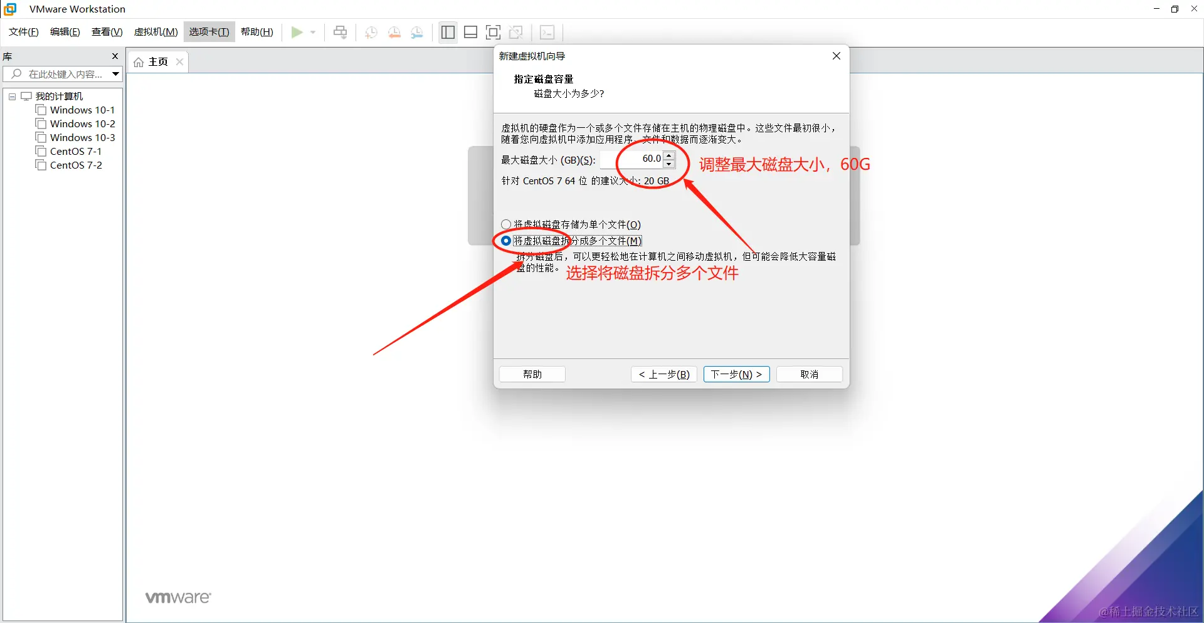Click the revert to snapshot icon
Image resolution: width=1204 pixels, height=623 pixels.
pyautogui.click(x=394, y=33)
